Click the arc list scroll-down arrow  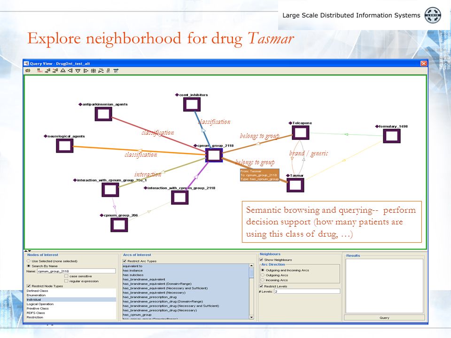tap(252, 317)
